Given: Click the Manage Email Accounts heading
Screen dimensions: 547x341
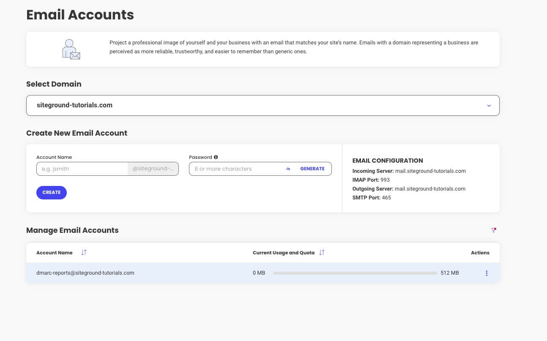Looking at the screenshot, I should pos(72,230).
